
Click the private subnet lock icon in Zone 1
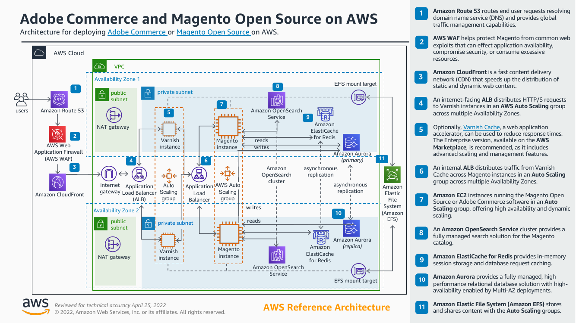click(148, 93)
